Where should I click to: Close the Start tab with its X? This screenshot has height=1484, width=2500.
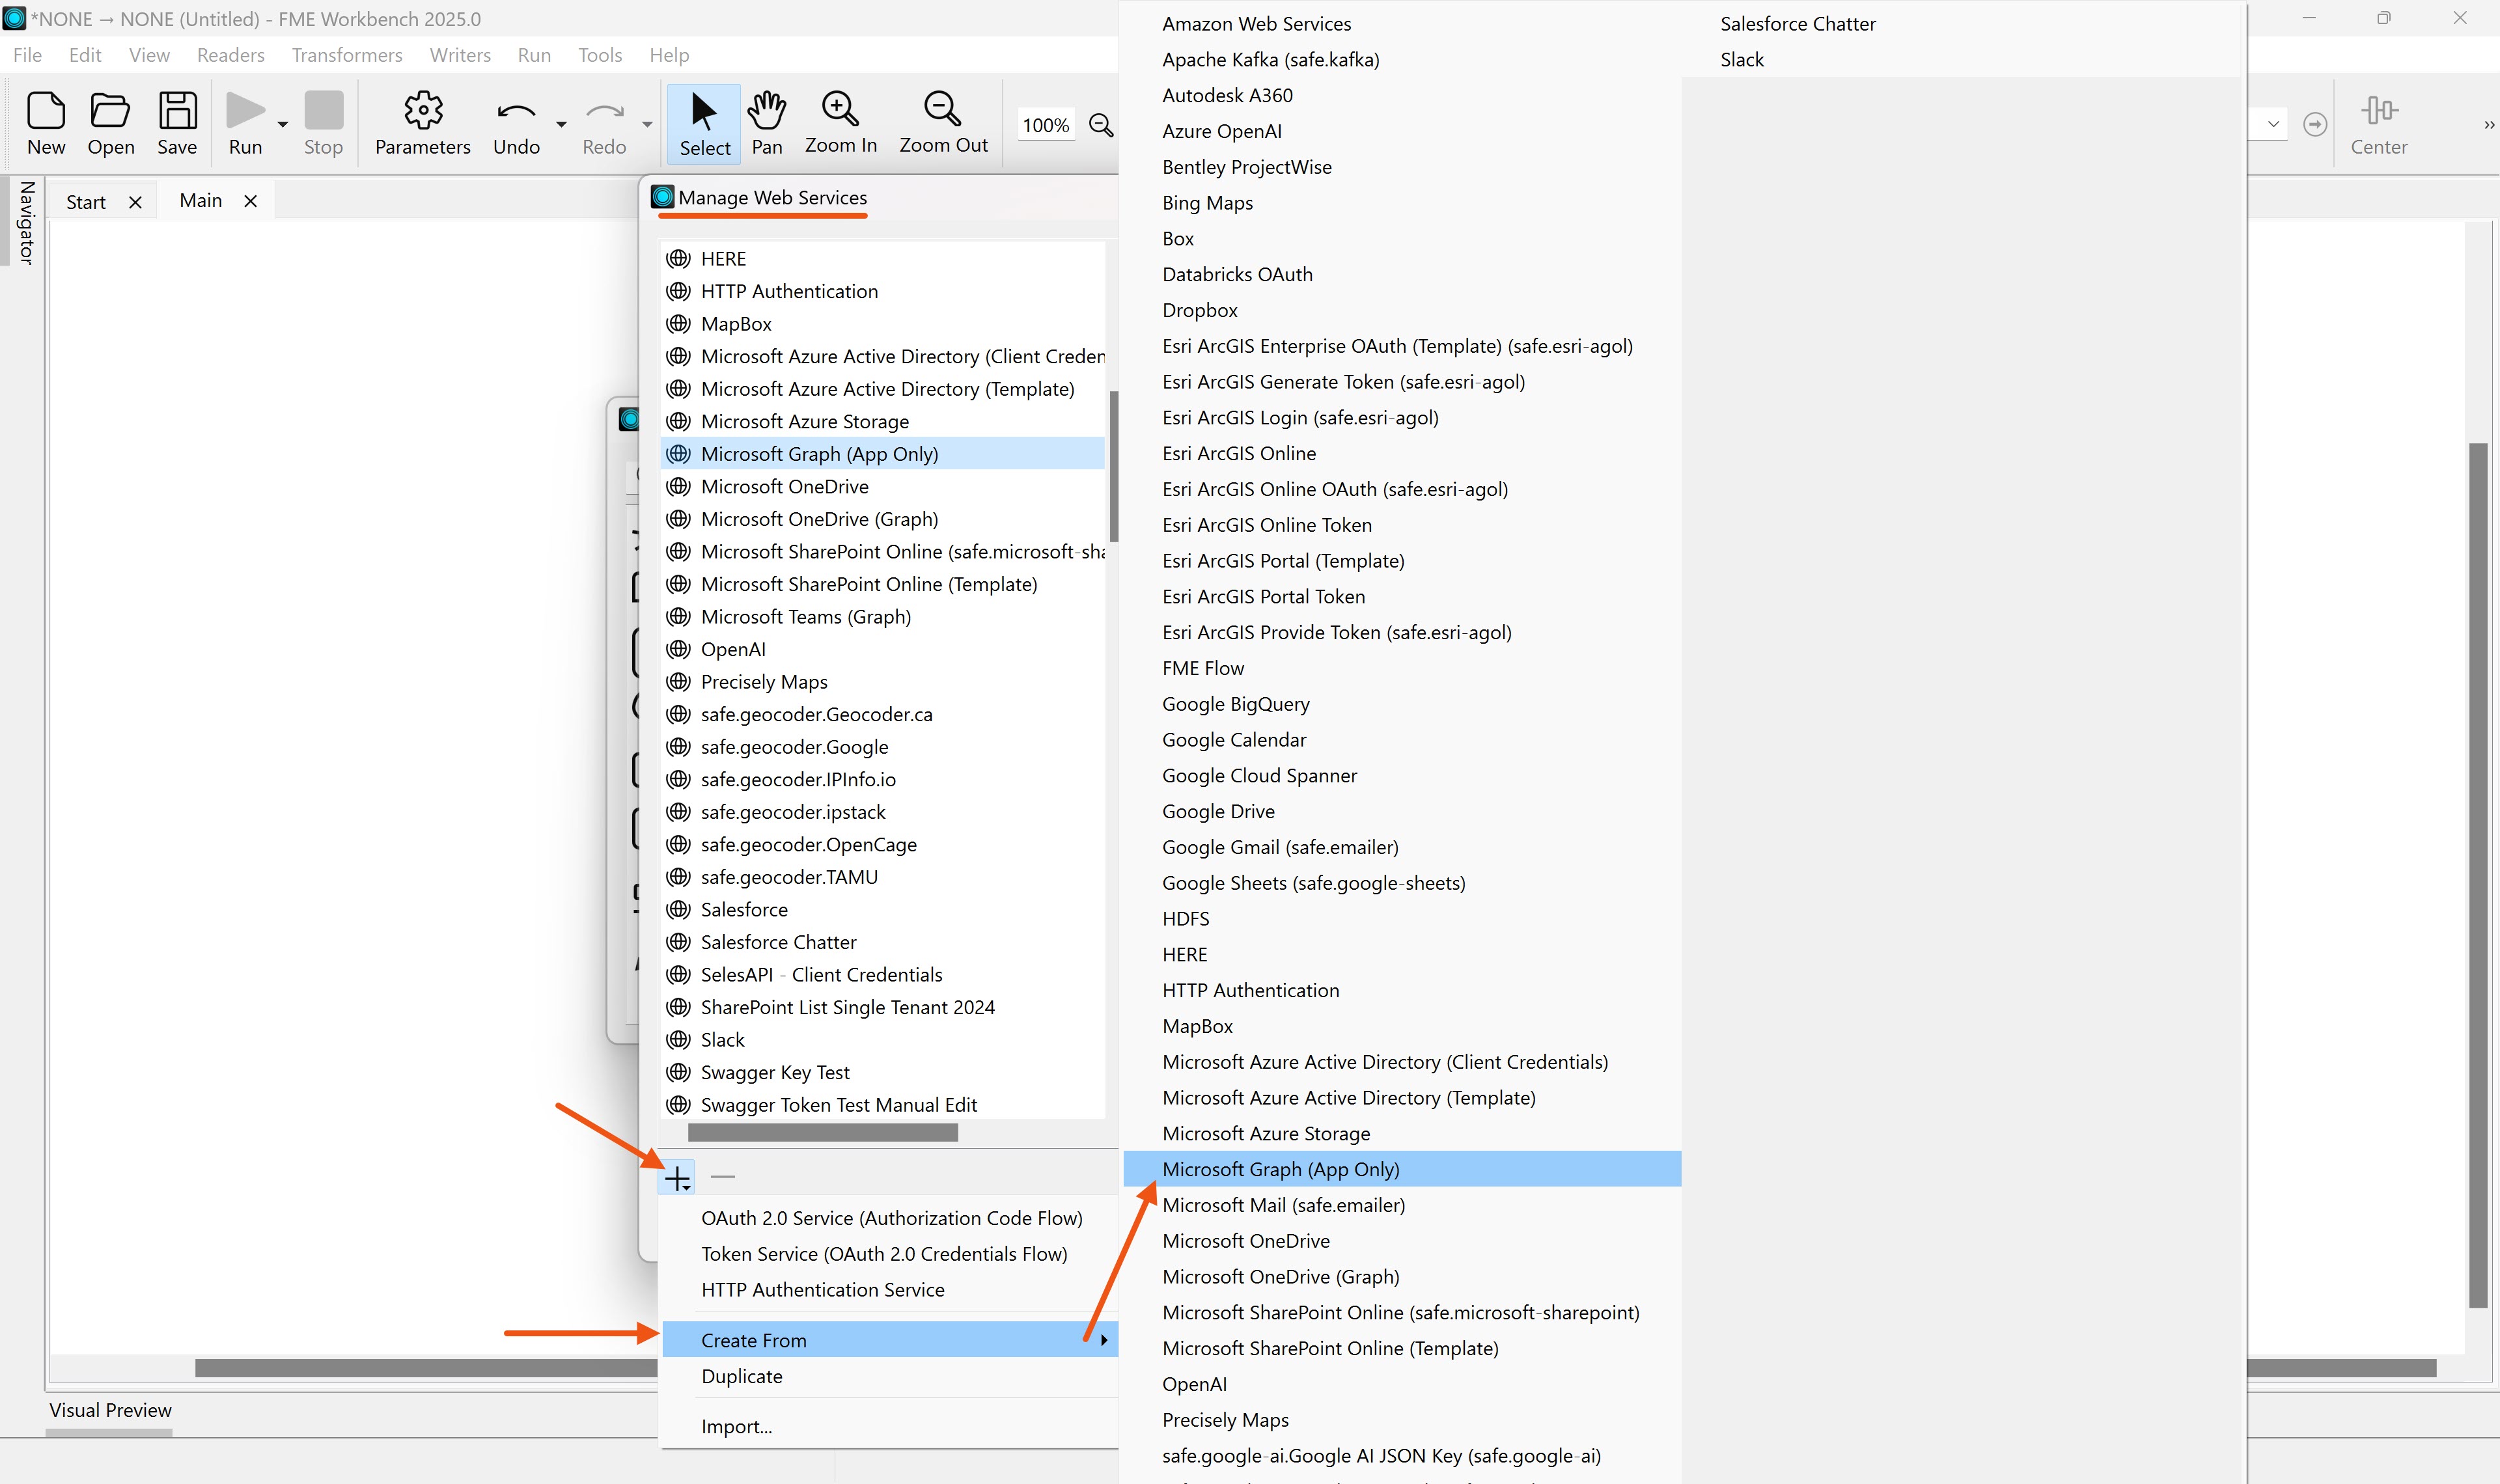136,202
